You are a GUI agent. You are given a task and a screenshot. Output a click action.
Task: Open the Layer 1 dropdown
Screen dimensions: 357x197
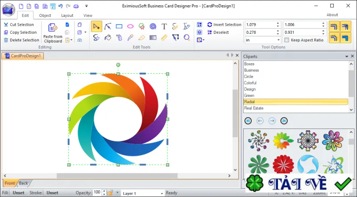pyautogui.click(x=142, y=193)
